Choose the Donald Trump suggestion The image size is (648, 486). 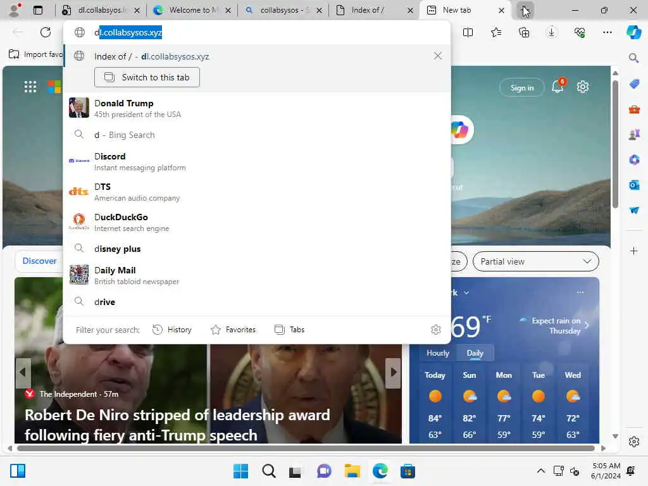click(257, 108)
